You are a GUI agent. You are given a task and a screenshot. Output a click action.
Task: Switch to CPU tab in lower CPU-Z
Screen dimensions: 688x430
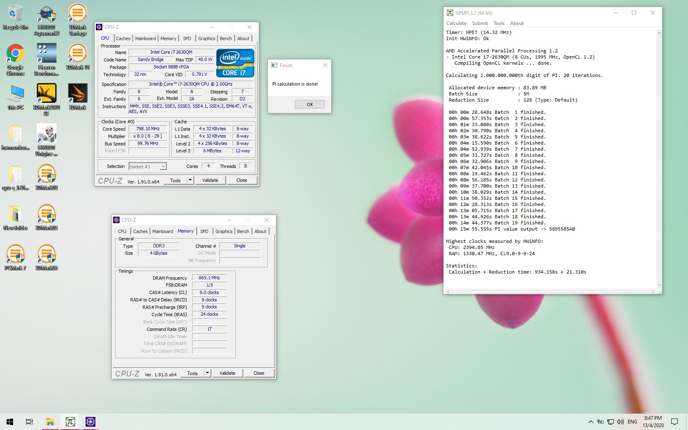click(122, 231)
